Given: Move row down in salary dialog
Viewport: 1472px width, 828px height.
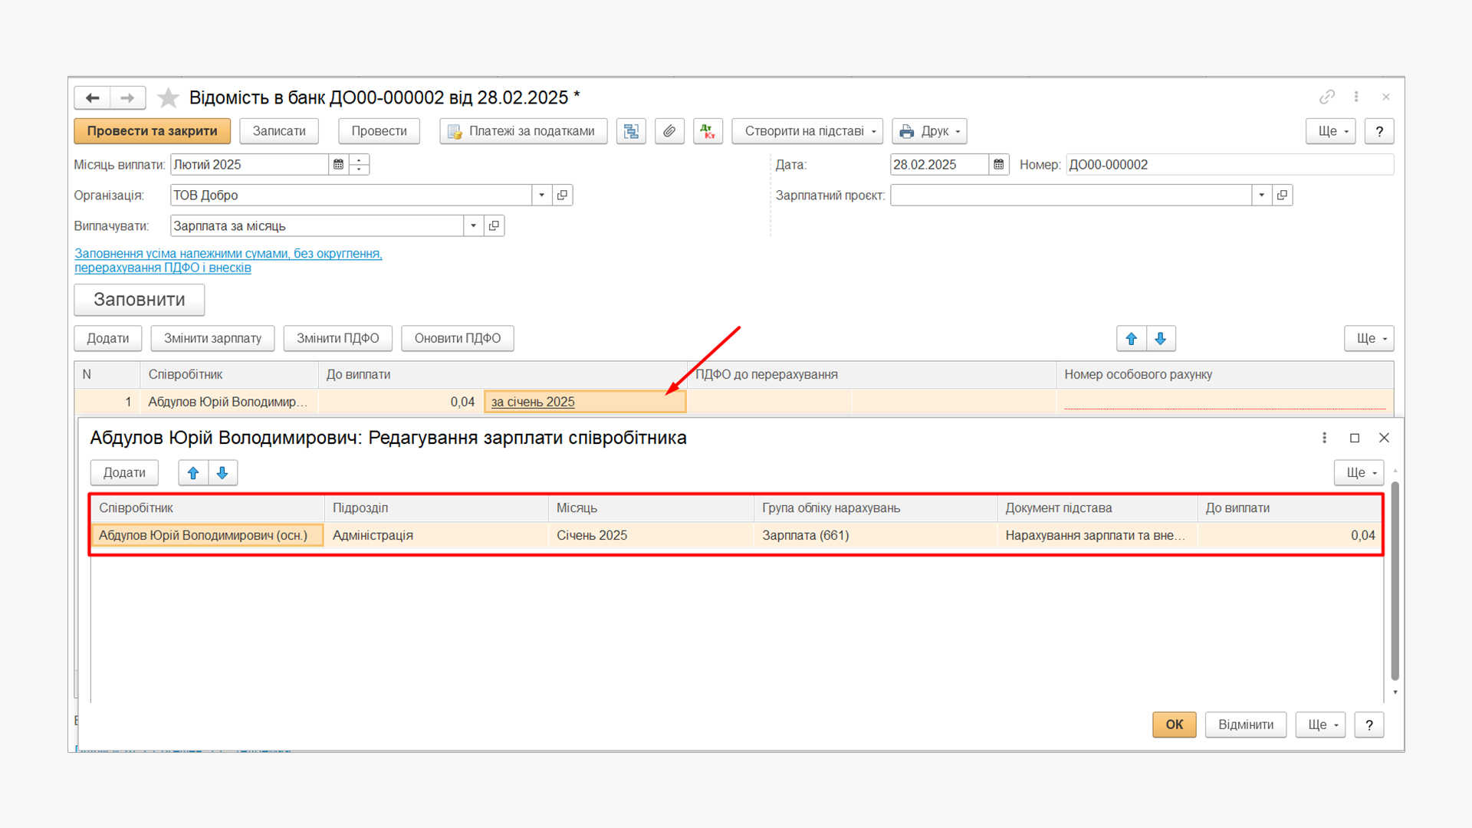Looking at the screenshot, I should [x=222, y=473].
